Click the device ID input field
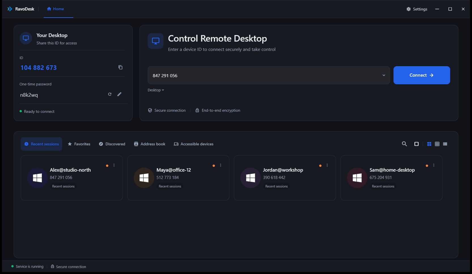 [269, 75]
